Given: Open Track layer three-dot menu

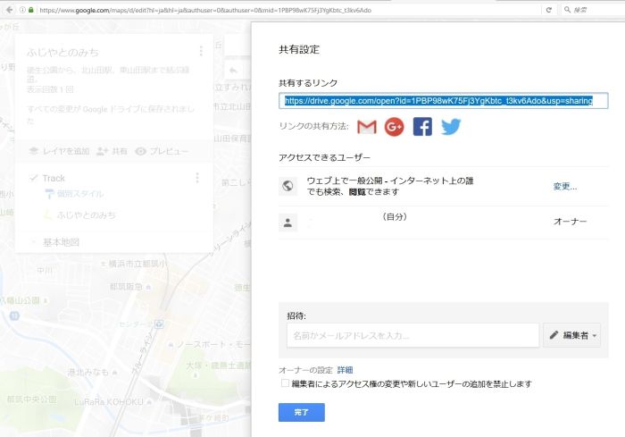Looking at the screenshot, I should (x=197, y=178).
